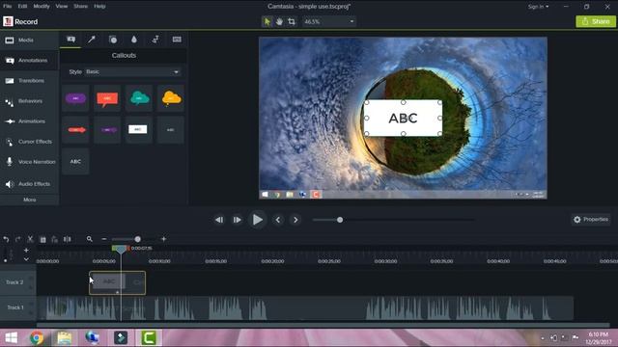Select the teal cloud callout
This screenshot has height=347, width=618.
coord(139,98)
